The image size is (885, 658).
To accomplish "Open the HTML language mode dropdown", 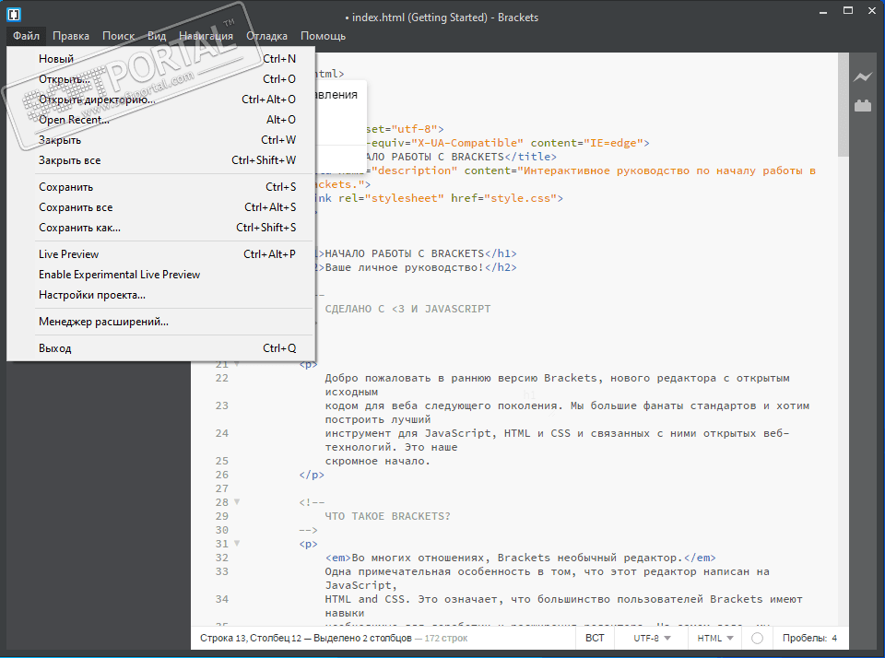I will coord(715,638).
